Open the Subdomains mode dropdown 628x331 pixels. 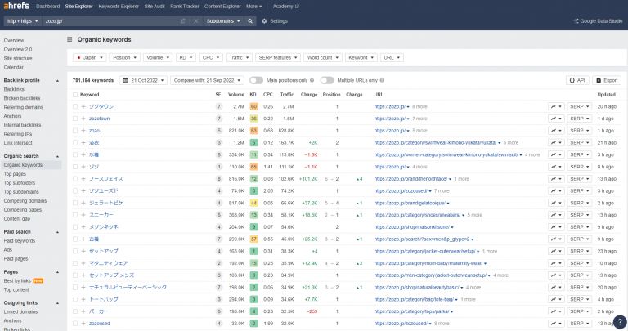223,20
